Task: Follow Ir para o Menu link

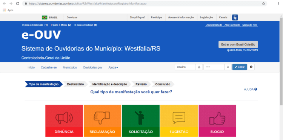Action: 61,25
